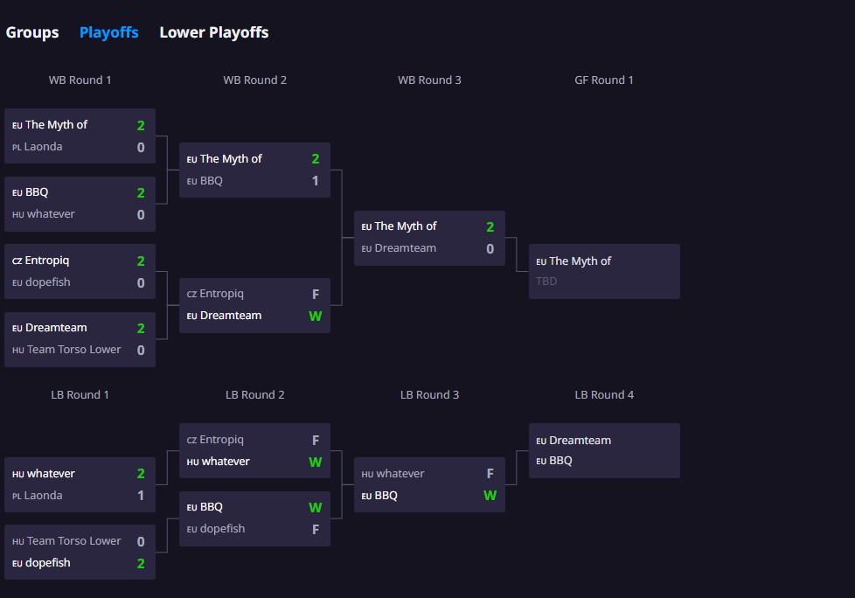Open LB Round 1 whatever vs Laonda match
The height and width of the screenshot is (598, 855).
[x=80, y=484]
